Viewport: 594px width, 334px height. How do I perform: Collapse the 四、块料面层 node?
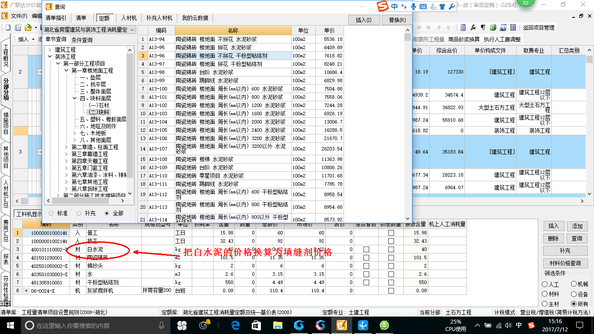coord(75,98)
